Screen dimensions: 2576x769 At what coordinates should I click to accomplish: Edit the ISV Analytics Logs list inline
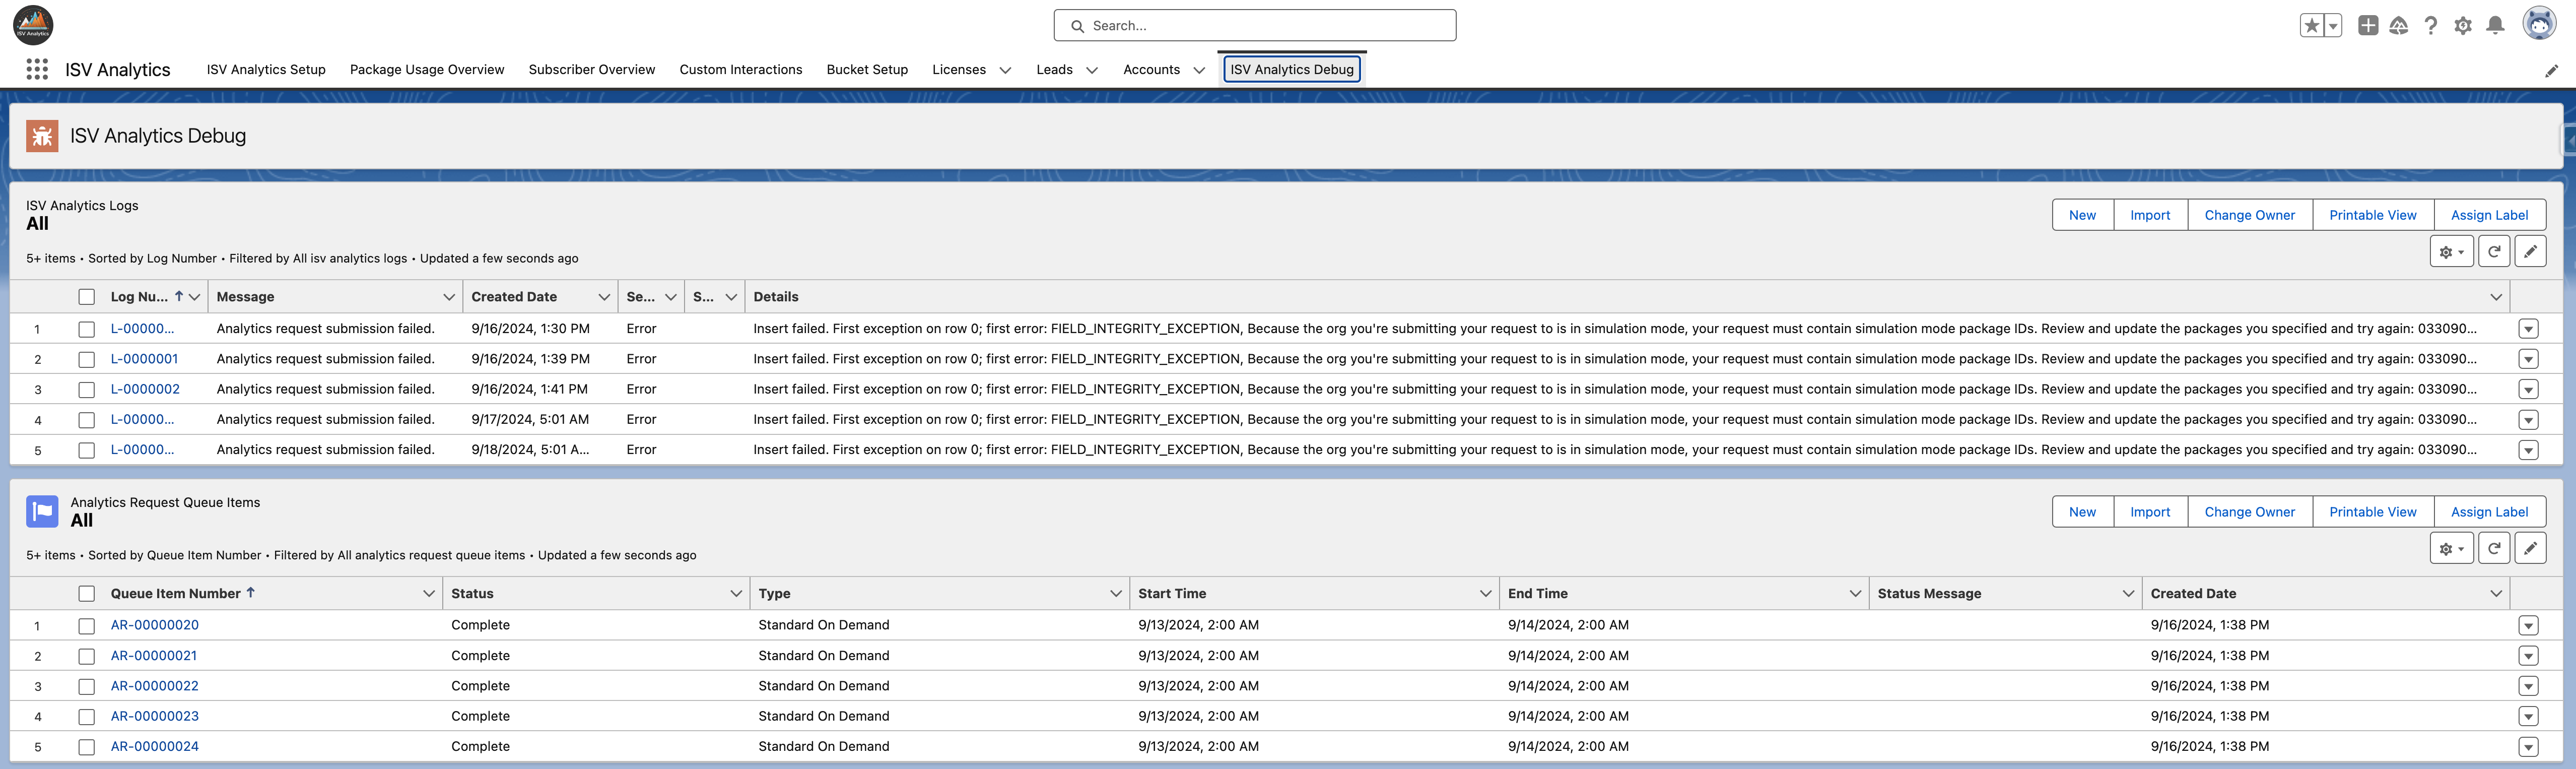[x=2530, y=252]
